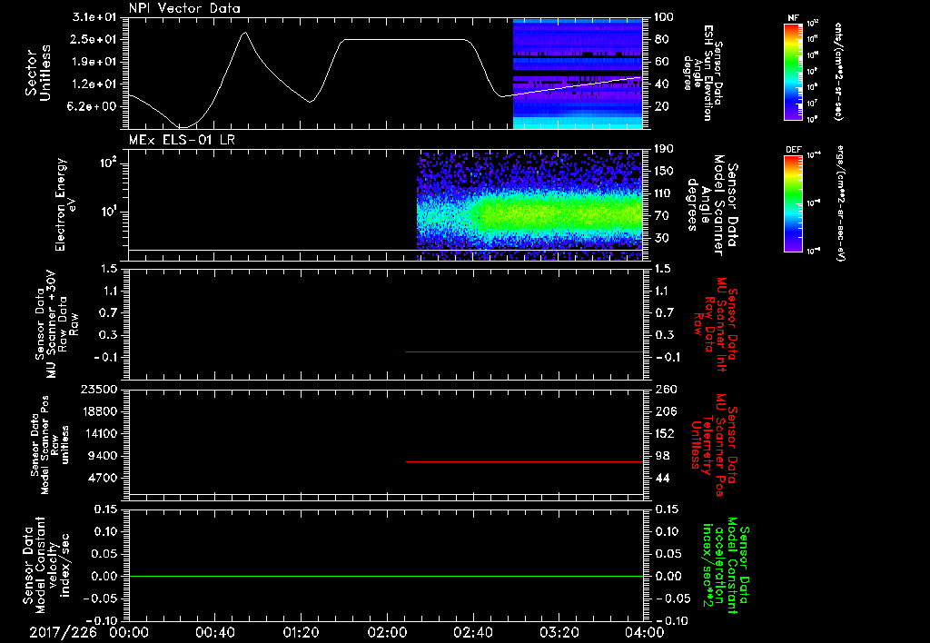The height and width of the screenshot is (643, 930).
Task: Click the NPI sector spectrogram image
Action: click(578, 74)
